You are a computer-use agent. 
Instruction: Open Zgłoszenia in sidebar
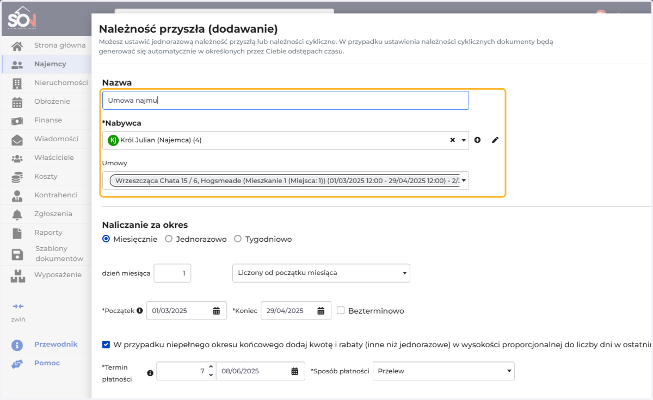click(x=53, y=214)
